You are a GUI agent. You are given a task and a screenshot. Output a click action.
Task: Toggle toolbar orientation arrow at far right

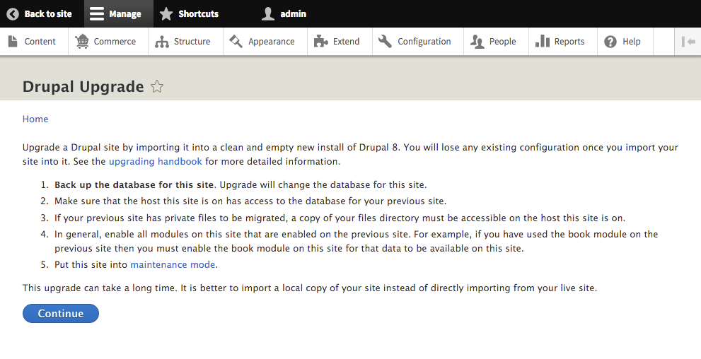tap(688, 42)
